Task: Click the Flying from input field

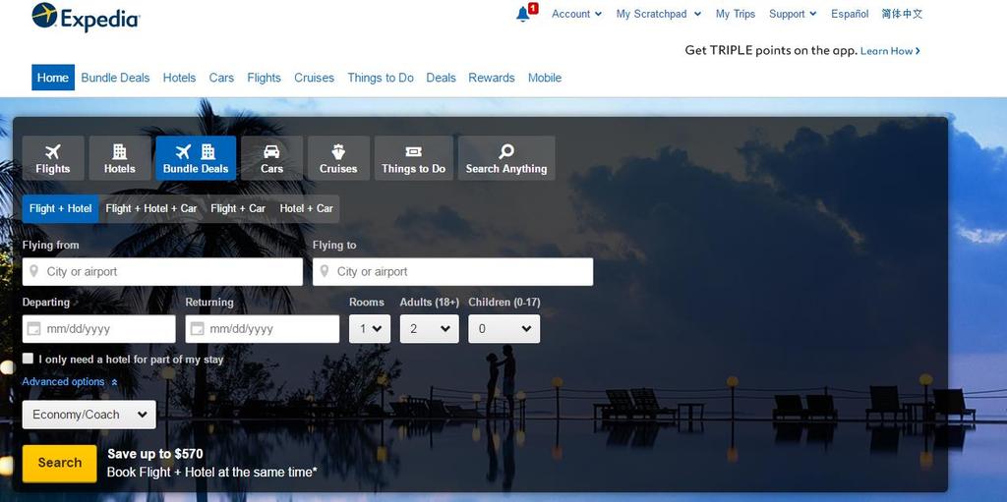Action: pos(162,271)
